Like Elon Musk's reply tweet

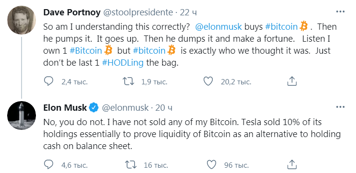(211, 164)
